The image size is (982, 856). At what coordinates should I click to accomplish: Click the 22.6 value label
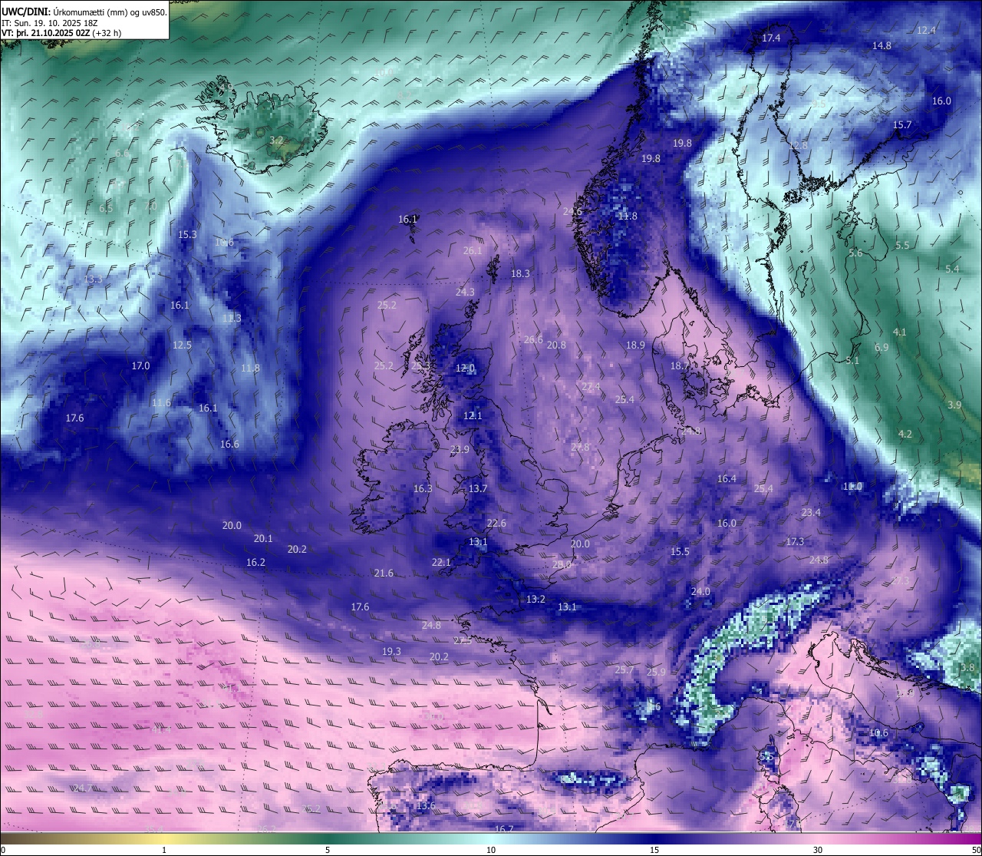click(496, 524)
